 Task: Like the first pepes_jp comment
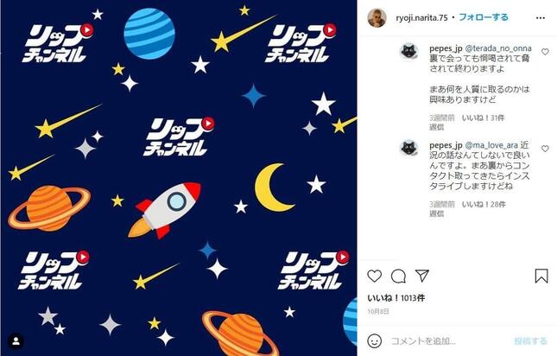pos(545,52)
